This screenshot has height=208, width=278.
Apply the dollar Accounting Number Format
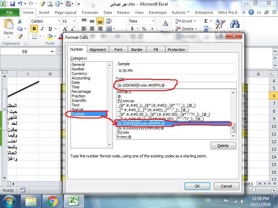132,29
